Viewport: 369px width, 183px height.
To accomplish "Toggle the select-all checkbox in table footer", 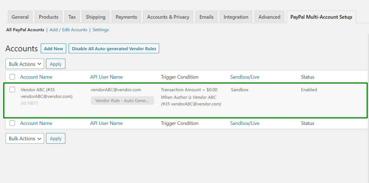I will [x=12, y=123].
